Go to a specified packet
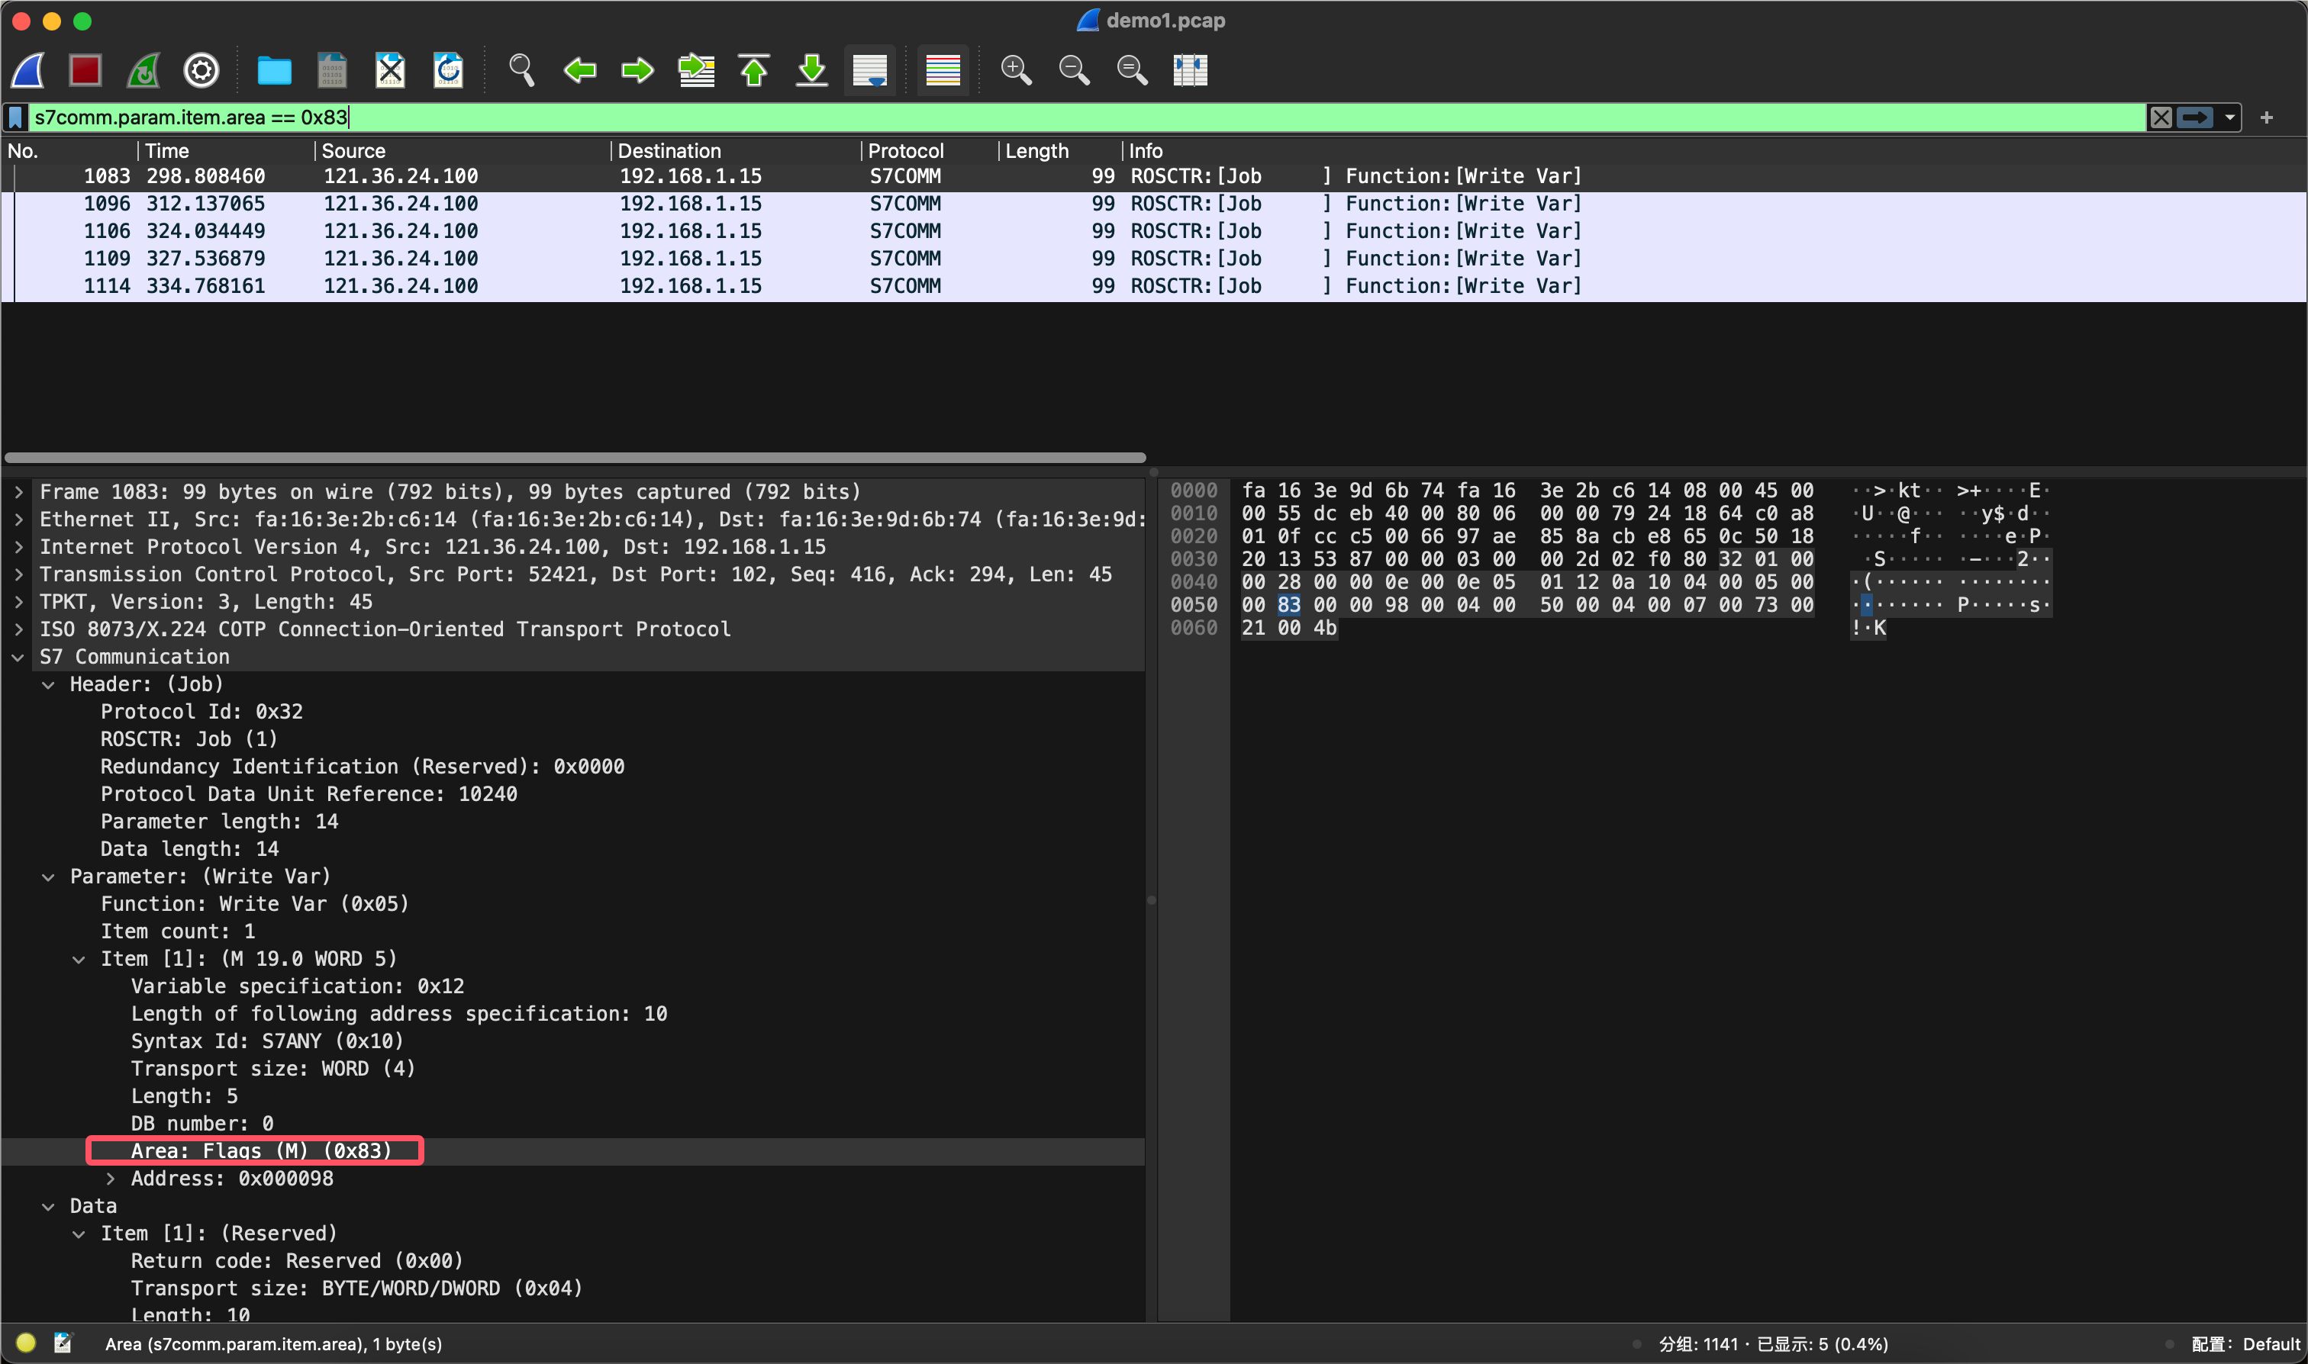This screenshot has width=2308, height=1364. [696, 70]
